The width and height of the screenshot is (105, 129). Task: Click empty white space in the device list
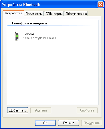pos(52,72)
